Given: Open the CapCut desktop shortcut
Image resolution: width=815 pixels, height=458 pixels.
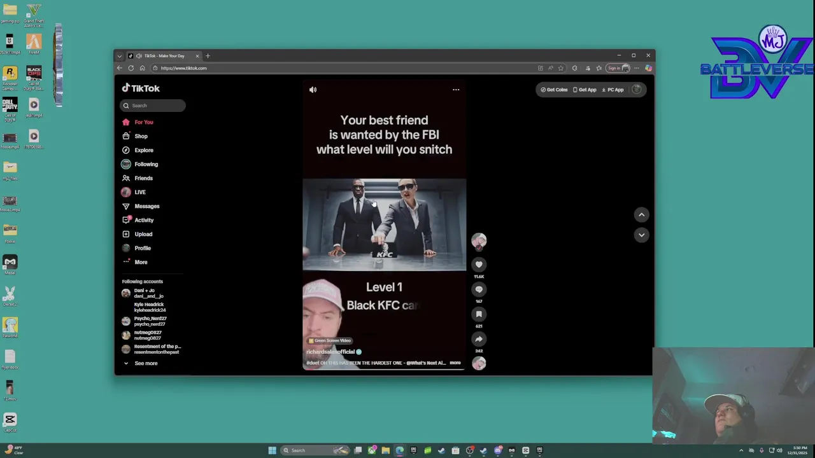Looking at the screenshot, I should pyautogui.click(x=10, y=422).
